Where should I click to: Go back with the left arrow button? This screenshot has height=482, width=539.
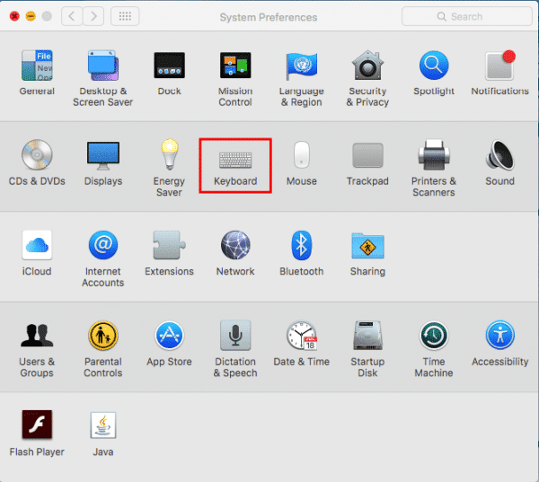72,16
